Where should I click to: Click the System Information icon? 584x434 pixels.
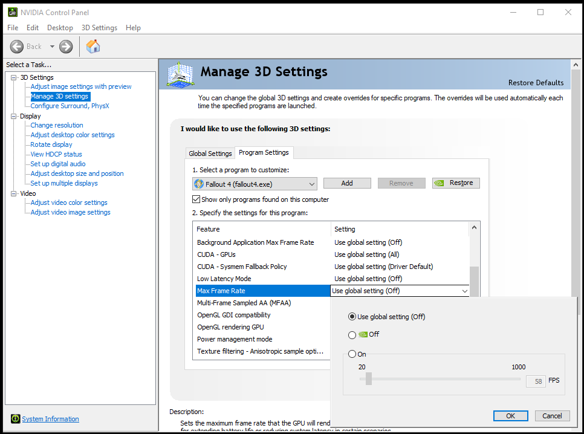[x=15, y=419]
